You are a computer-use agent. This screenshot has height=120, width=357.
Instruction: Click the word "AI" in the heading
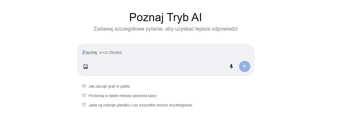196,18
